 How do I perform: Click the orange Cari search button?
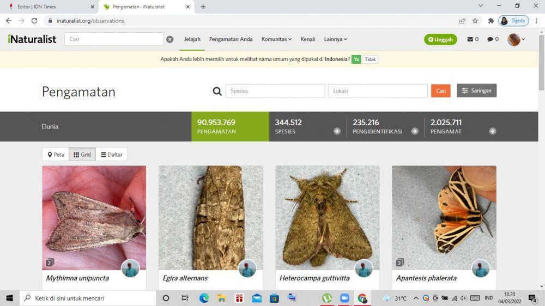[x=441, y=91]
